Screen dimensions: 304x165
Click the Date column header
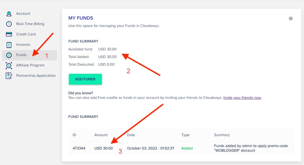point(131,135)
